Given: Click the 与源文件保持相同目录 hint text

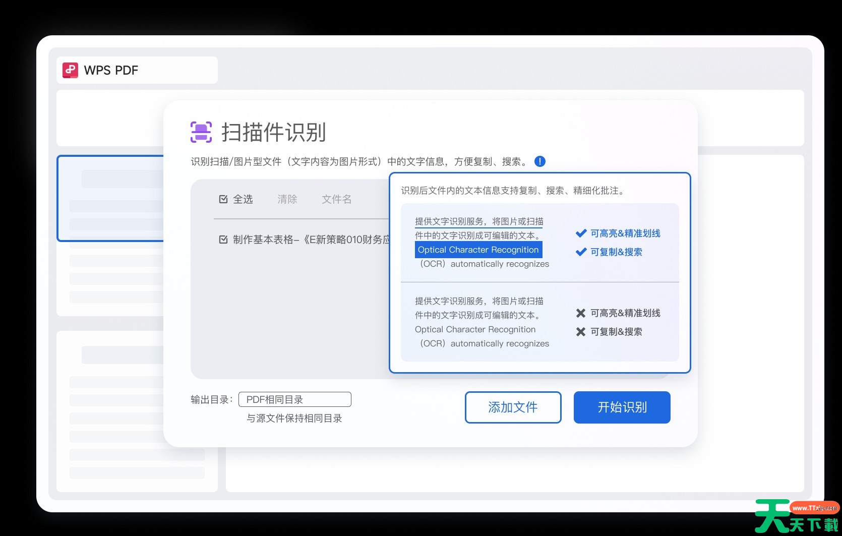Looking at the screenshot, I should coord(294,418).
